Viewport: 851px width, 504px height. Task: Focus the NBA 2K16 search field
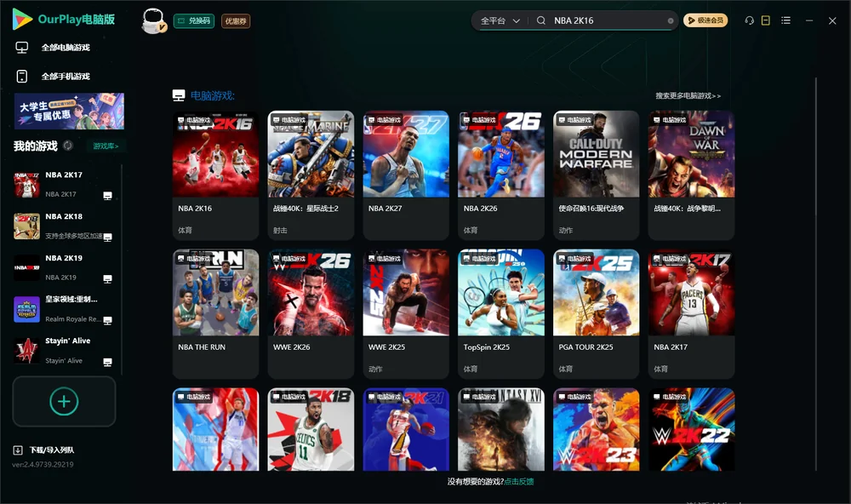click(608, 20)
